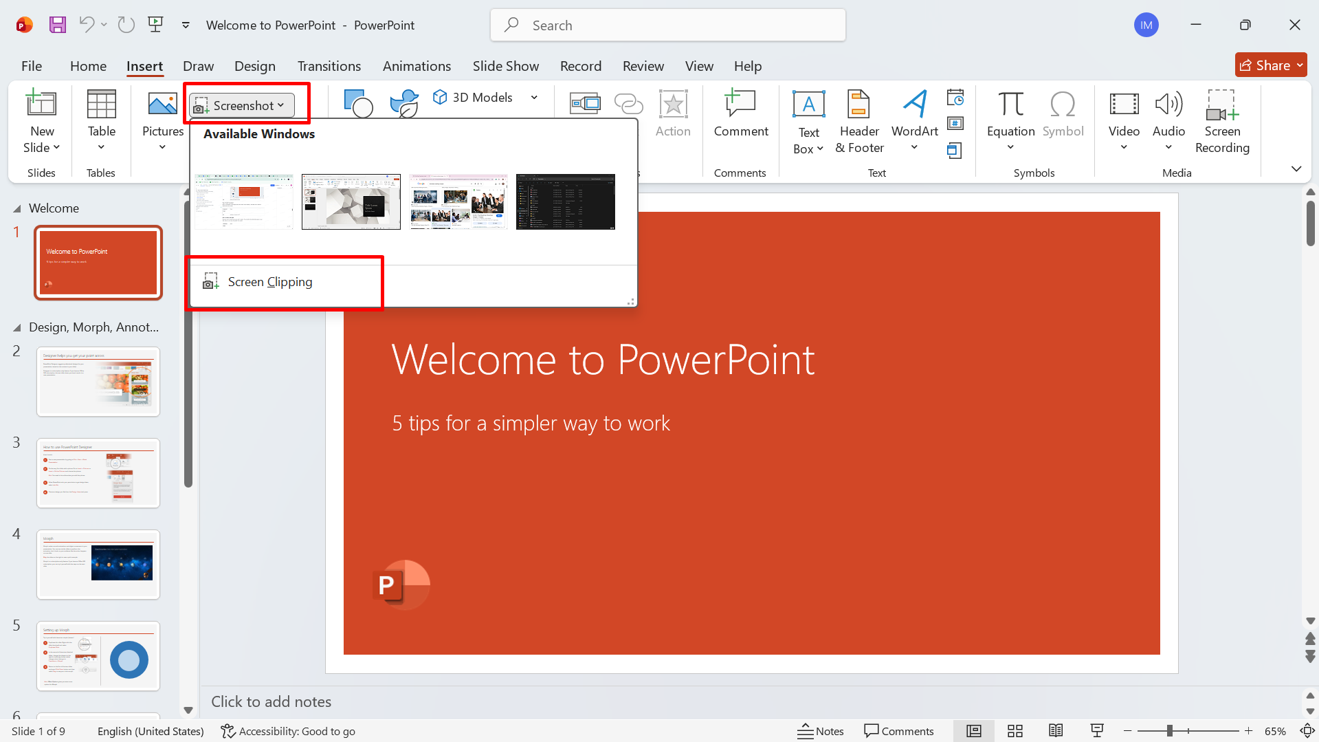Switch to Reading View
1319x742 pixels.
1056,731
